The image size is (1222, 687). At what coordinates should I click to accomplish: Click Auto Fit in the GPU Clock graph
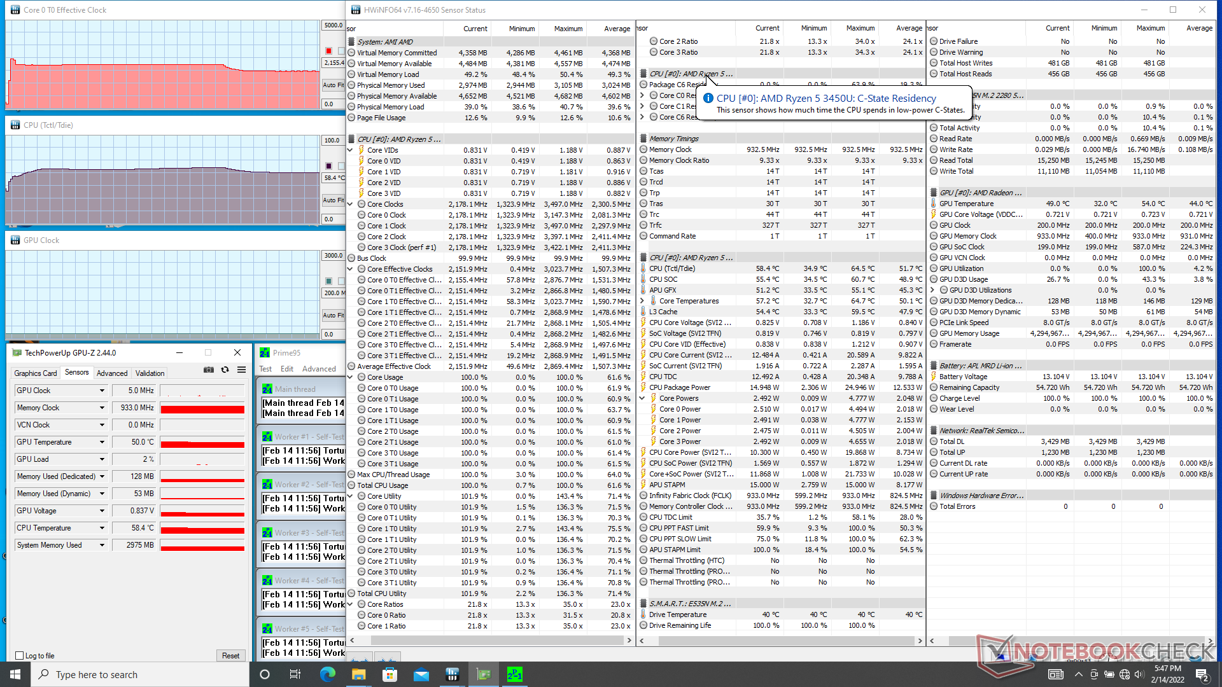[x=333, y=315]
